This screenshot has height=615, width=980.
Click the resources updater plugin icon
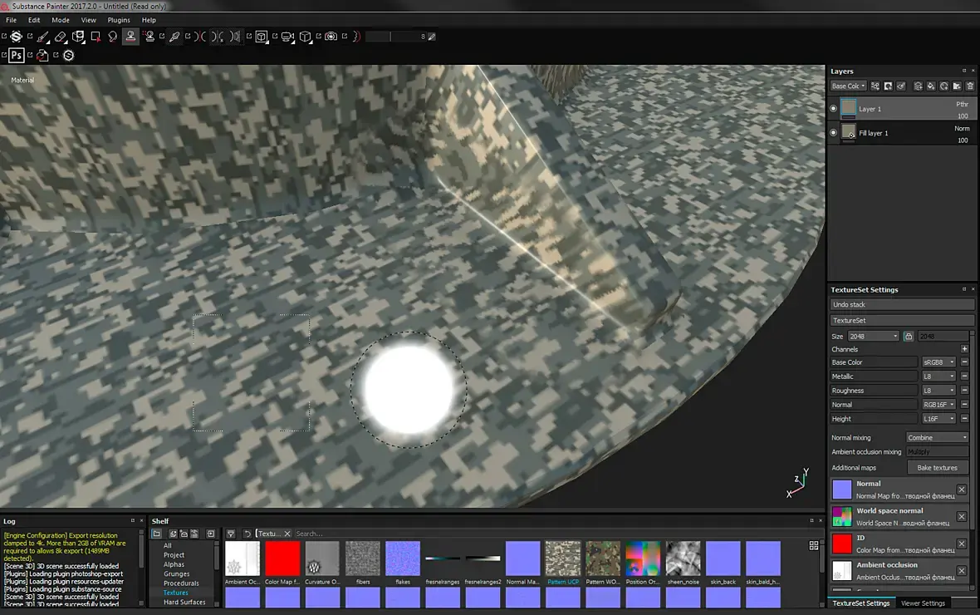[x=42, y=55]
